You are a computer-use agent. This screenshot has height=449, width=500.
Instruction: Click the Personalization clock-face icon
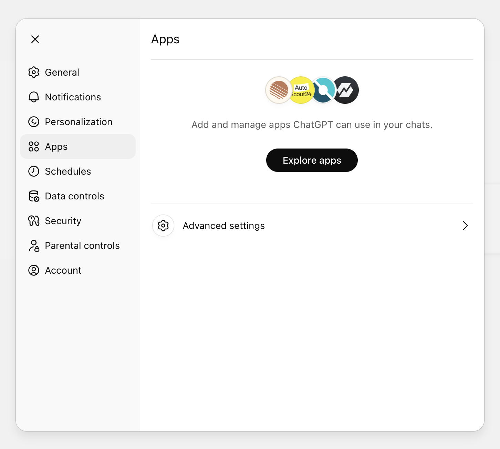pos(34,122)
